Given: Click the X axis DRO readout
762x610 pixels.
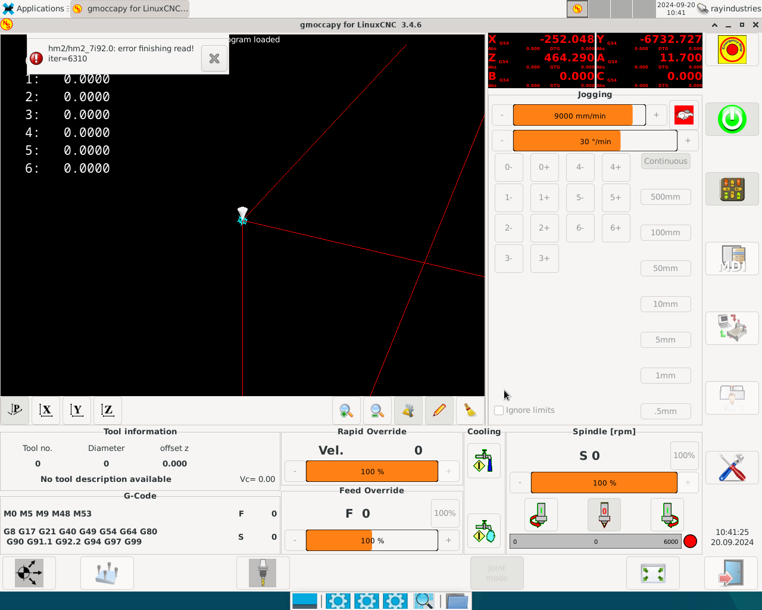Looking at the screenshot, I should pyautogui.click(x=541, y=43).
